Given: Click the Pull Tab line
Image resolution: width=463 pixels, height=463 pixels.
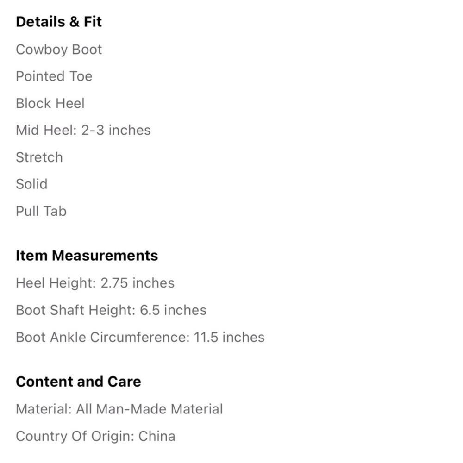Looking at the screenshot, I should (41, 211).
